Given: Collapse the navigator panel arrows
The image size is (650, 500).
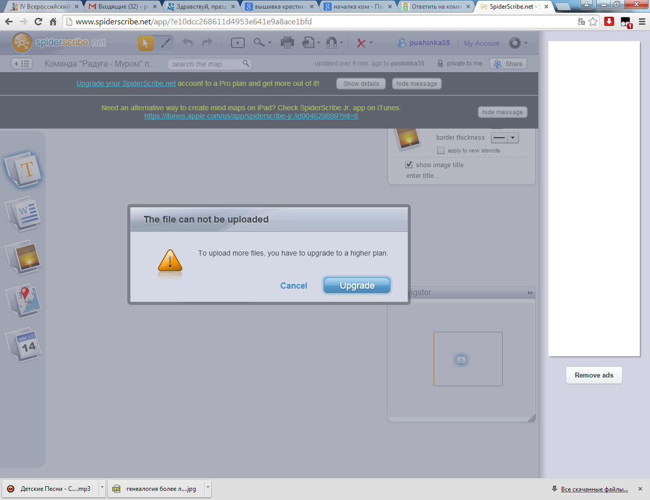Looking at the screenshot, I should click(x=530, y=293).
